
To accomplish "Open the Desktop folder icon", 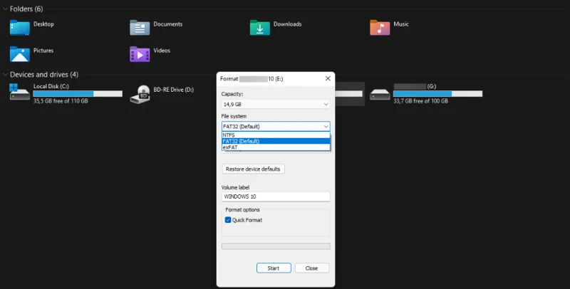I will [x=20, y=28].
